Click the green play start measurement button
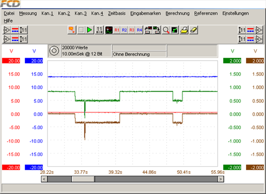 (89, 30)
